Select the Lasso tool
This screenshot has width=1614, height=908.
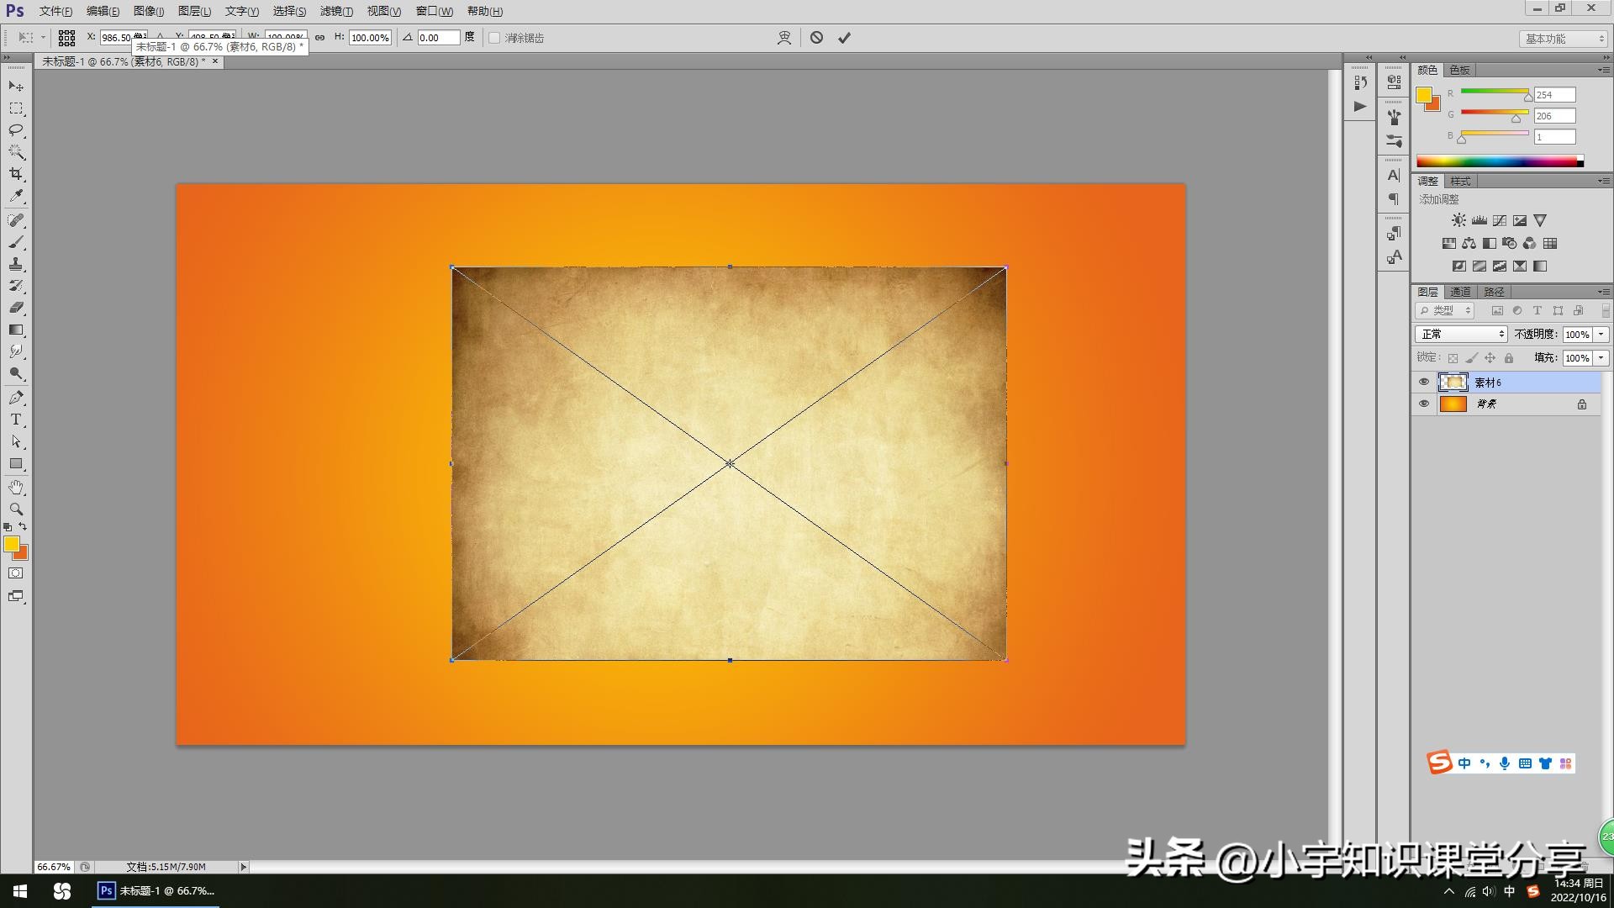point(16,130)
